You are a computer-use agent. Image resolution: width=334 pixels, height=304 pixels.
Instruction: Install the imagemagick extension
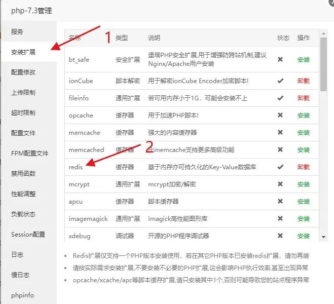point(303,219)
